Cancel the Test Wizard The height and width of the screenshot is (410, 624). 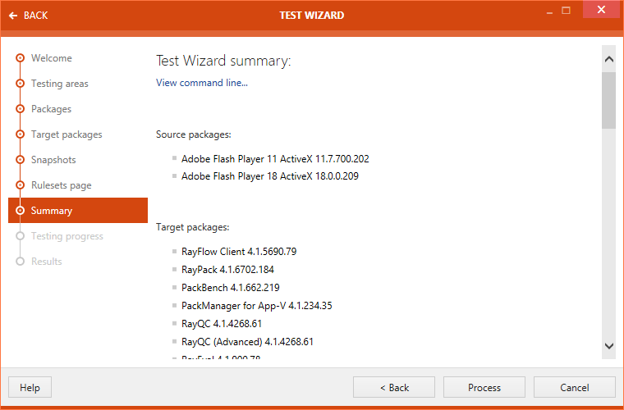[x=575, y=387]
